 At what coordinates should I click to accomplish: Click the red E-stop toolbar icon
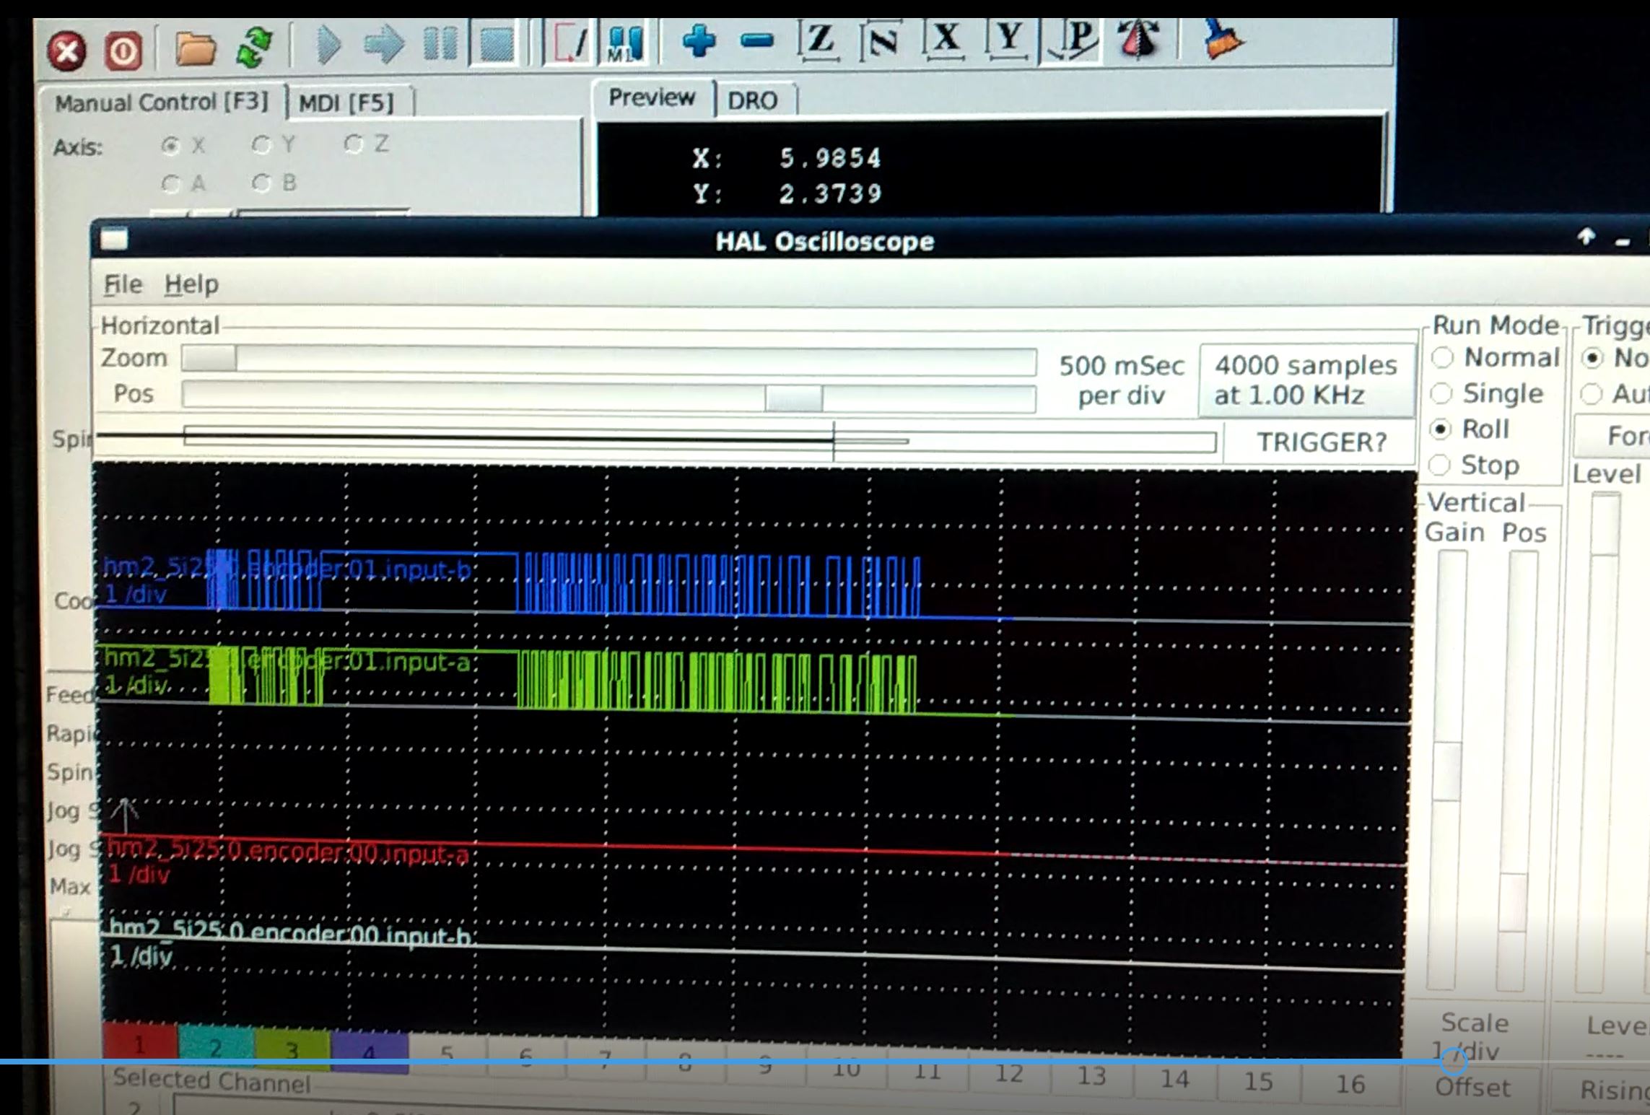tap(66, 51)
